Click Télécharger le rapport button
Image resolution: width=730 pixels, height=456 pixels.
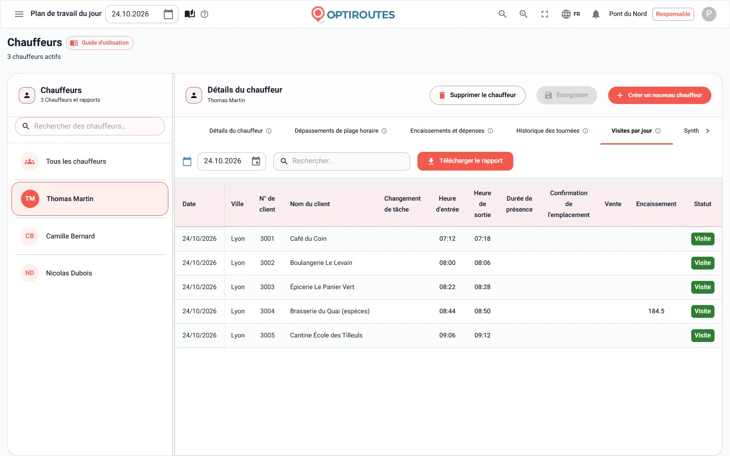(x=465, y=161)
